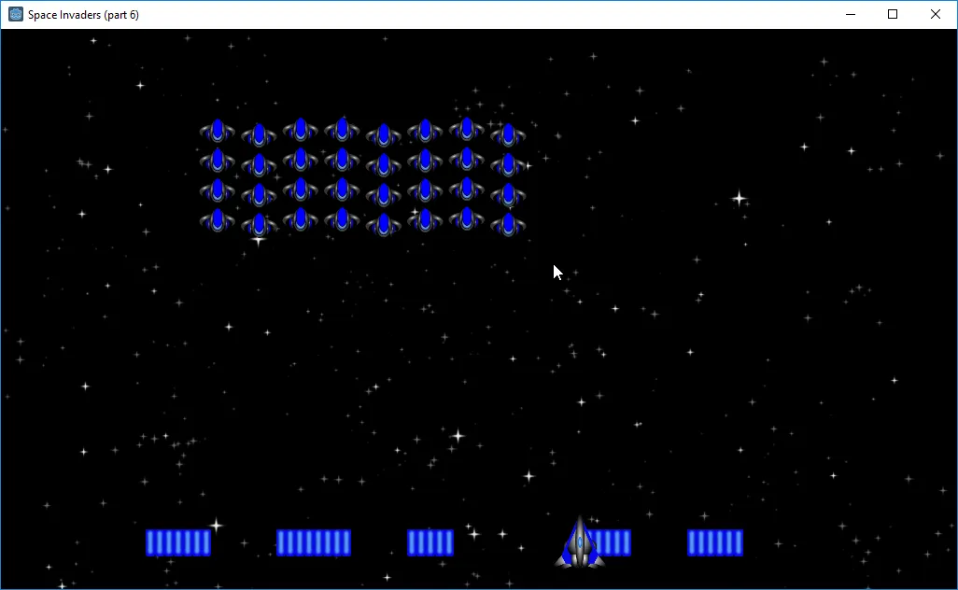
Task: Click the shield partly hidden behind the ship
Action: pos(610,542)
